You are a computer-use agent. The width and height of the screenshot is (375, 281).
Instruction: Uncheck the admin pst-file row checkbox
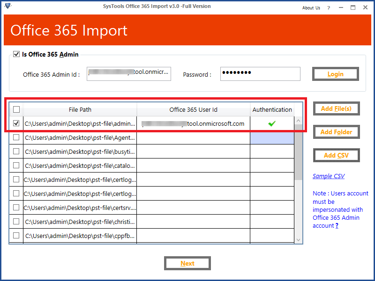click(16, 123)
